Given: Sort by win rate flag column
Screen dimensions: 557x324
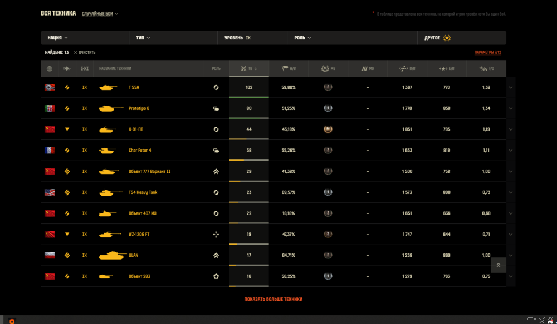Looking at the screenshot, I should (x=289, y=69).
